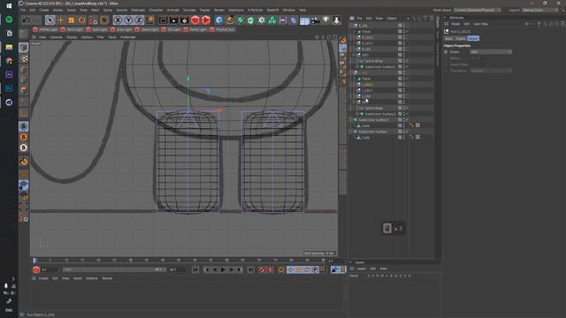
Task: Open the Simulate menu
Action: pos(189,10)
